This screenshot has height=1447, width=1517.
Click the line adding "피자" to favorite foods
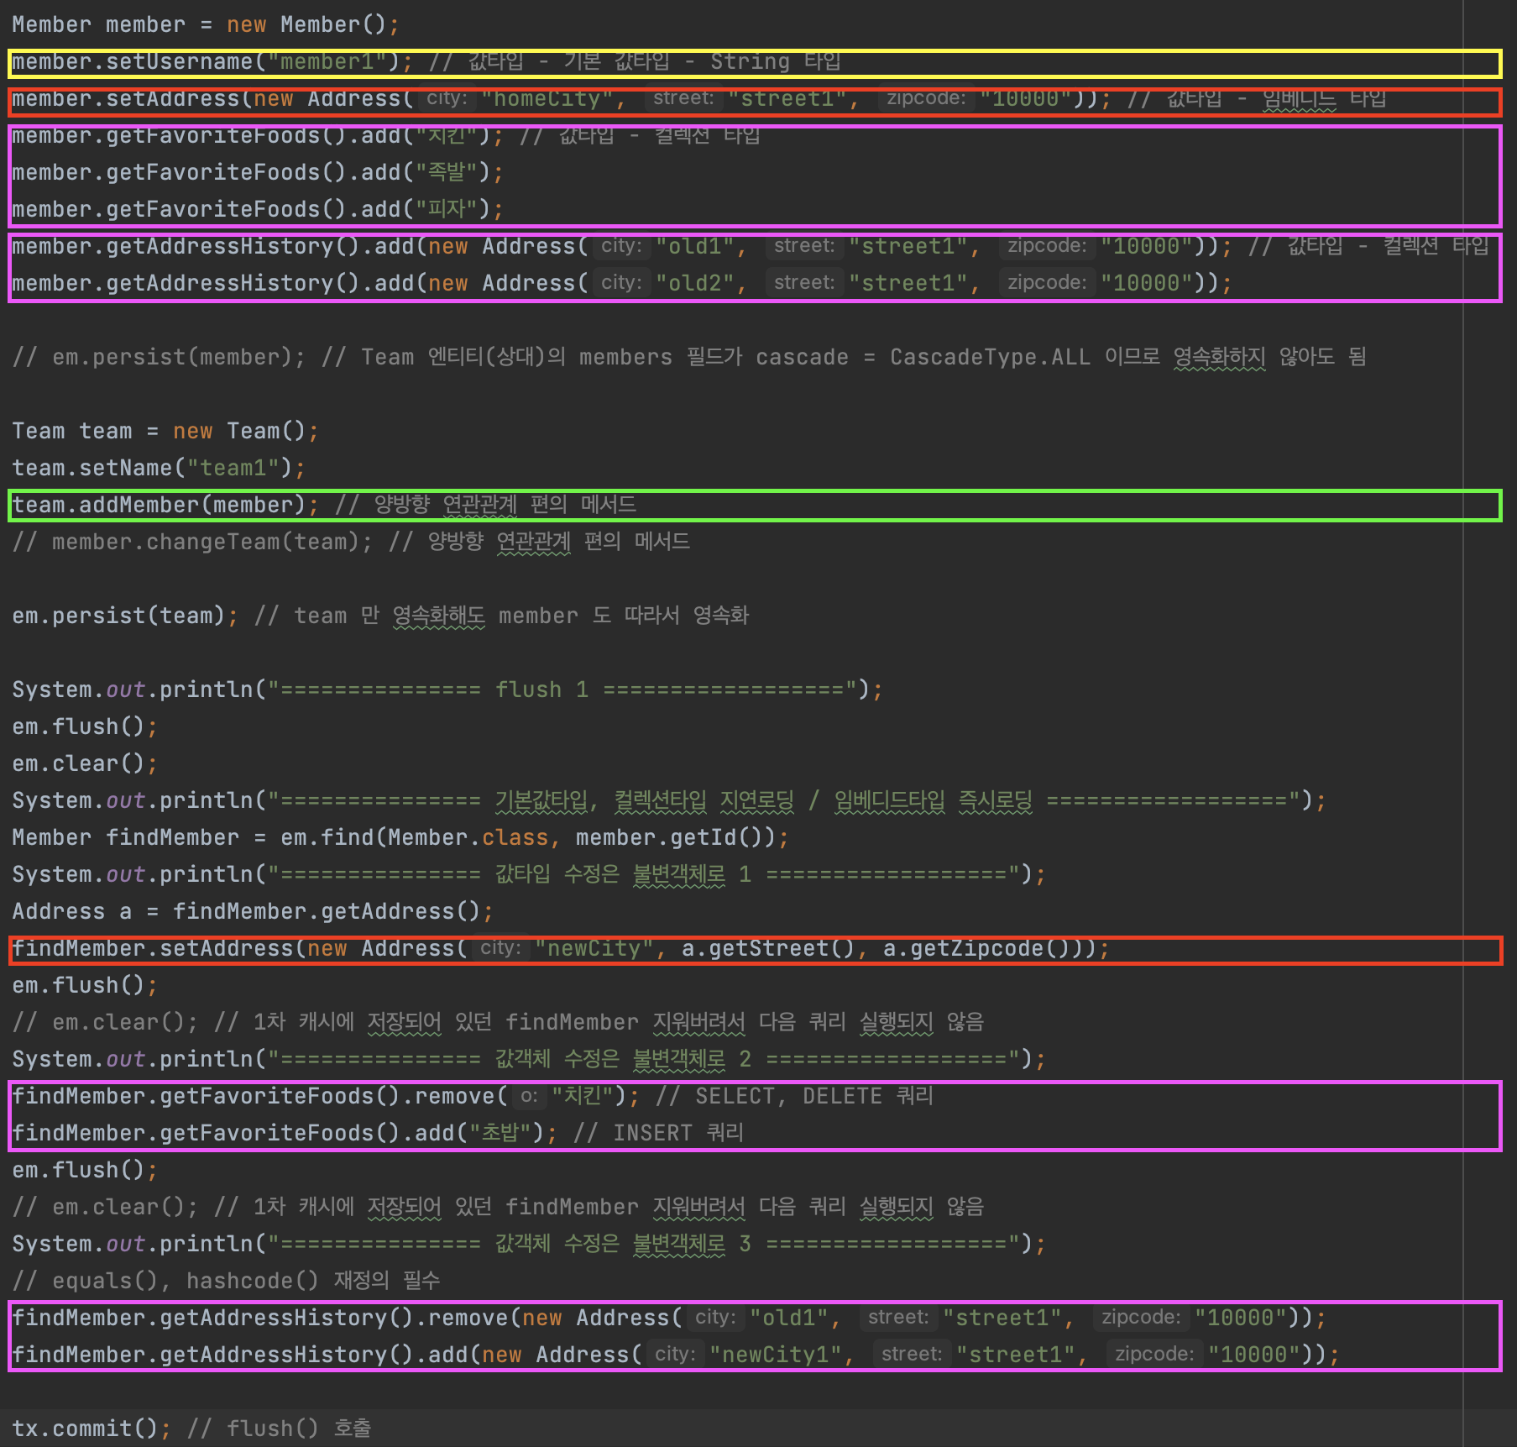click(258, 209)
